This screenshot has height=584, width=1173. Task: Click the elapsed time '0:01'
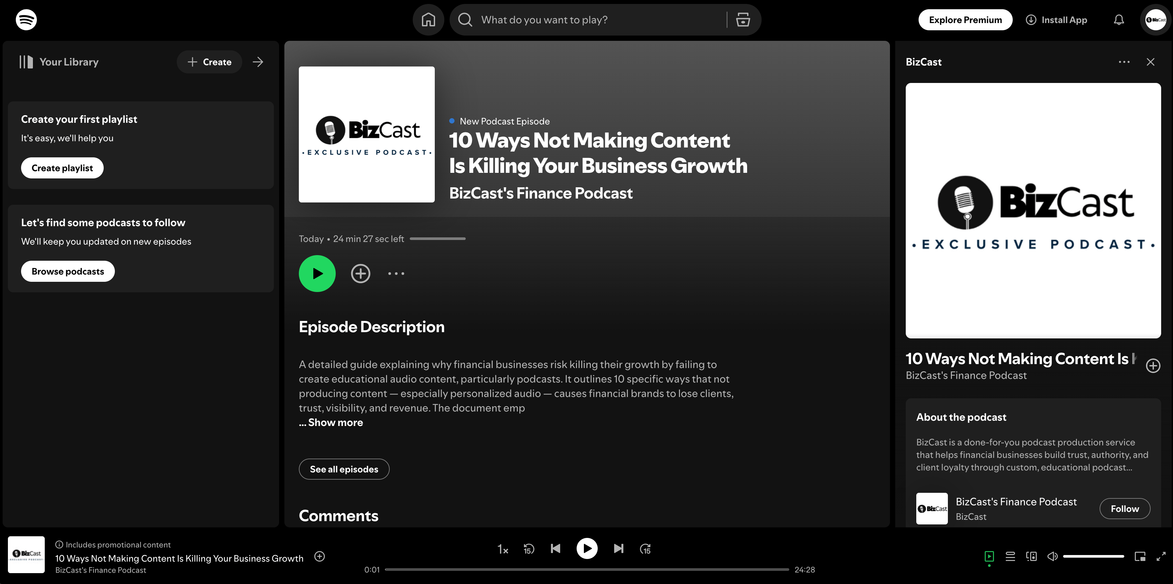tap(372, 570)
